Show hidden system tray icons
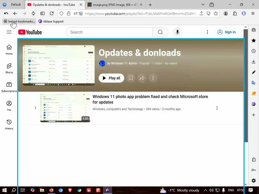This screenshot has width=259, height=194. 205,190
